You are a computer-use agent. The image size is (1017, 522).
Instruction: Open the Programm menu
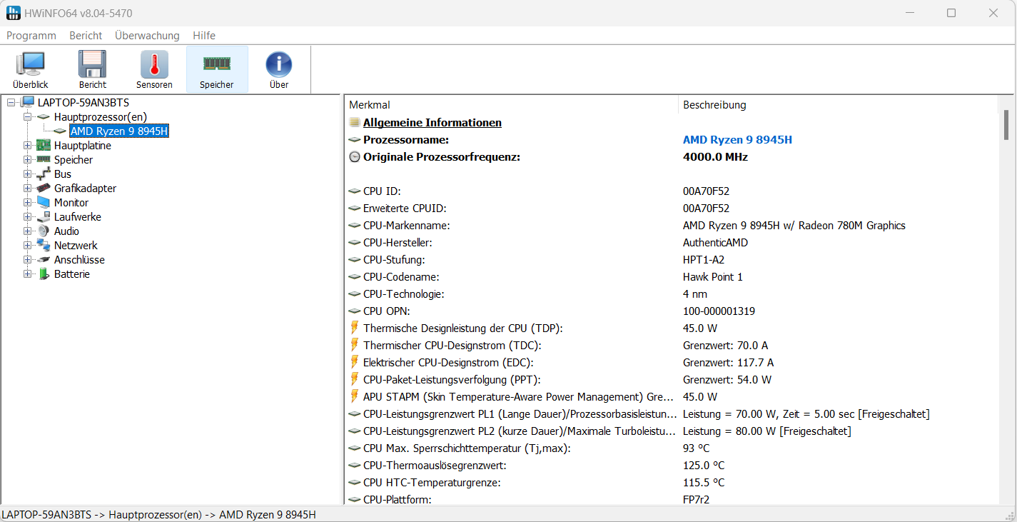[31, 36]
